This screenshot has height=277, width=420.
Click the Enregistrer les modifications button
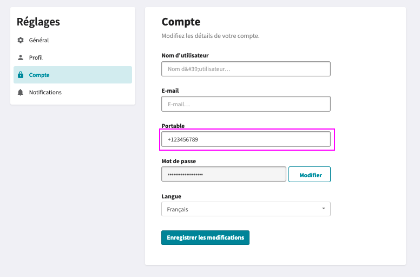click(205, 237)
